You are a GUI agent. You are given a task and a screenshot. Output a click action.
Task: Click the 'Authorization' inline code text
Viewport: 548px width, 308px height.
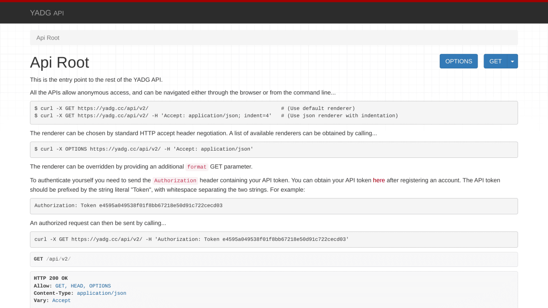pyautogui.click(x=175, y=180)
